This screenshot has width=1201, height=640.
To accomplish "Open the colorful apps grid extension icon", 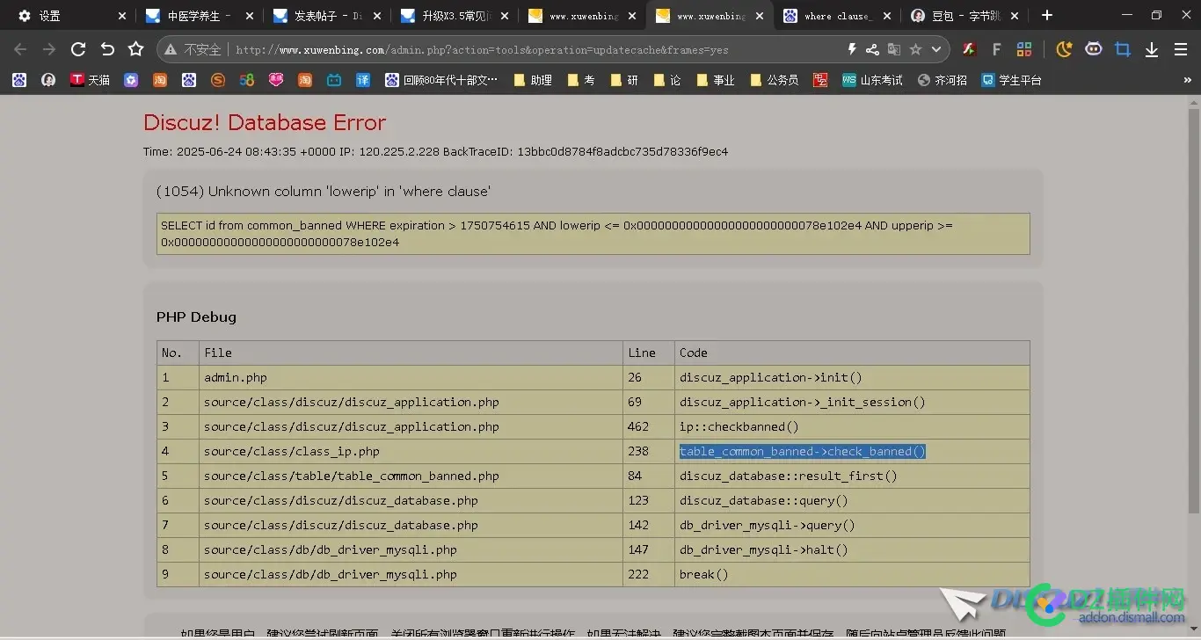I will (1024, 50).
